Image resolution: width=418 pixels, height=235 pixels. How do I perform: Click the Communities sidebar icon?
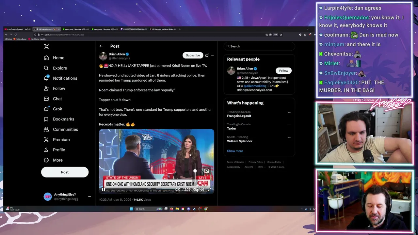pos(46,129)
